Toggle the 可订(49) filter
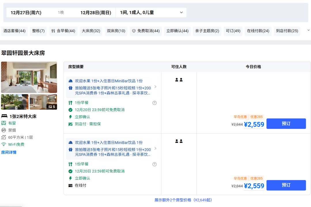The width and height of the screenshot is (311, 207). tap(233, 31)
